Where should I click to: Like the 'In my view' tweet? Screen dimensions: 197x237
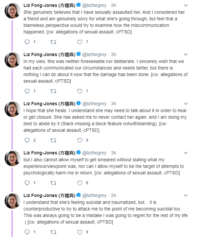coord(79,91)
